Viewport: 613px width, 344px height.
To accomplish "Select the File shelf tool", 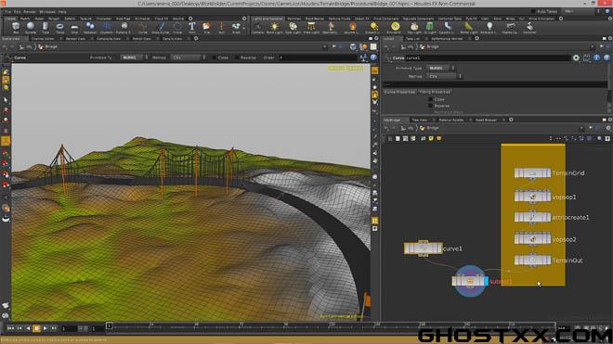I will (207, 27).
